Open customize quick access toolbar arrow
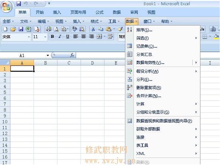This screenshot has width=220, height=166. [49, 3]
